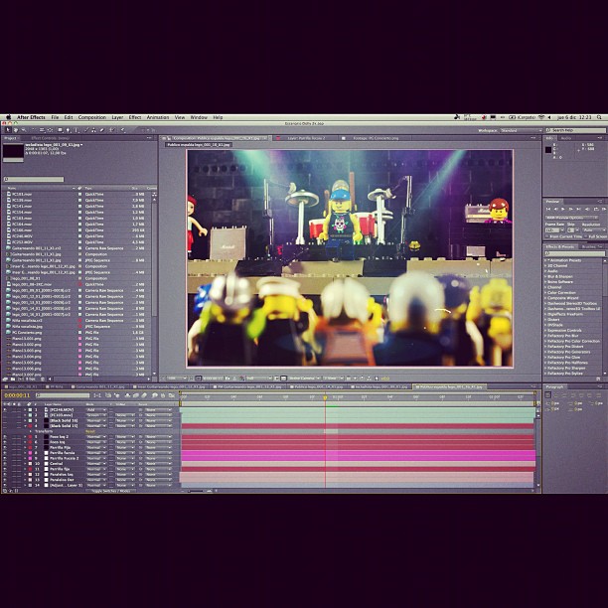Enable From Current Time checkbox

point(547,236)
